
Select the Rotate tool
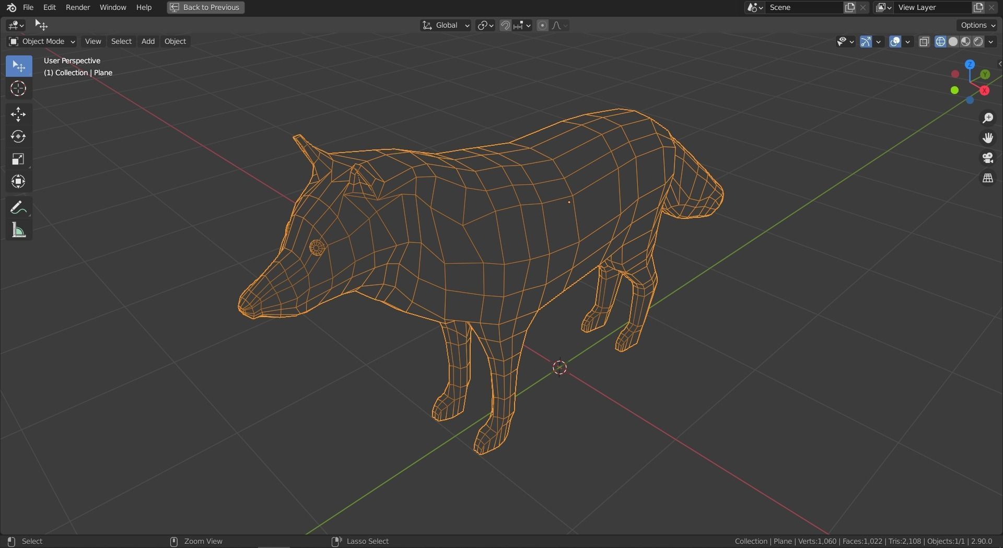click(x=19, y=137)
